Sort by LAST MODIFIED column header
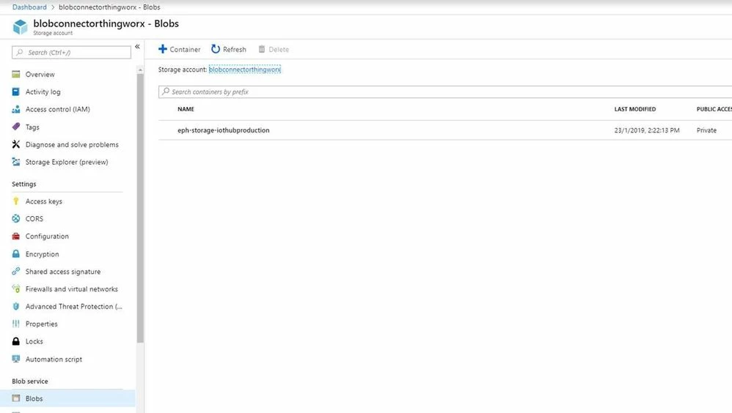 (635, 109)
